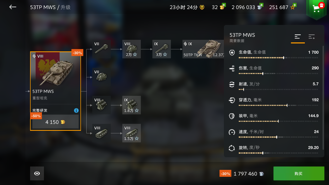Select the 53TP MWS tank card
Screen dimensions: 329x185
pos(56,91)
